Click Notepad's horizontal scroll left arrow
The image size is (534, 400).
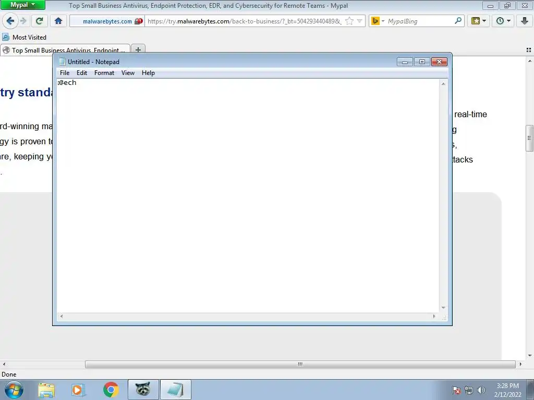(x=62, y=316)
